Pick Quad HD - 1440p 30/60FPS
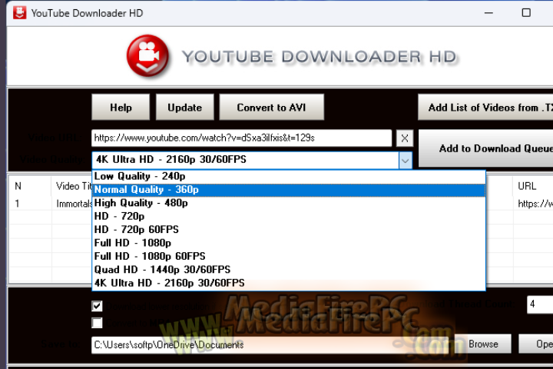553x369 pixels. 289,270
